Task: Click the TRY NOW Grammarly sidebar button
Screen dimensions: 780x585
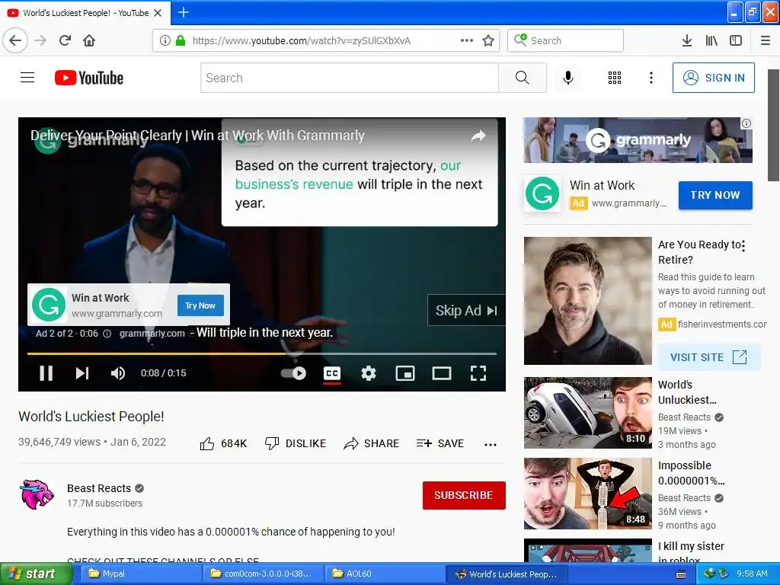Action: click(x=714, y=195)
